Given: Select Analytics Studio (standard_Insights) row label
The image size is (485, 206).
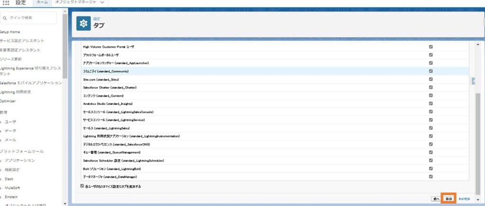Looking at the screenshot, I should click(x=108, y=103).
